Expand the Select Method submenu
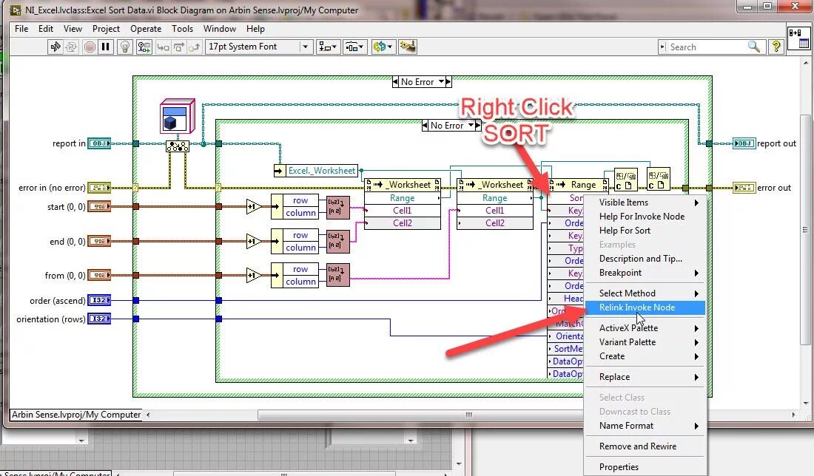814x476 pixels. click(645, 293)
